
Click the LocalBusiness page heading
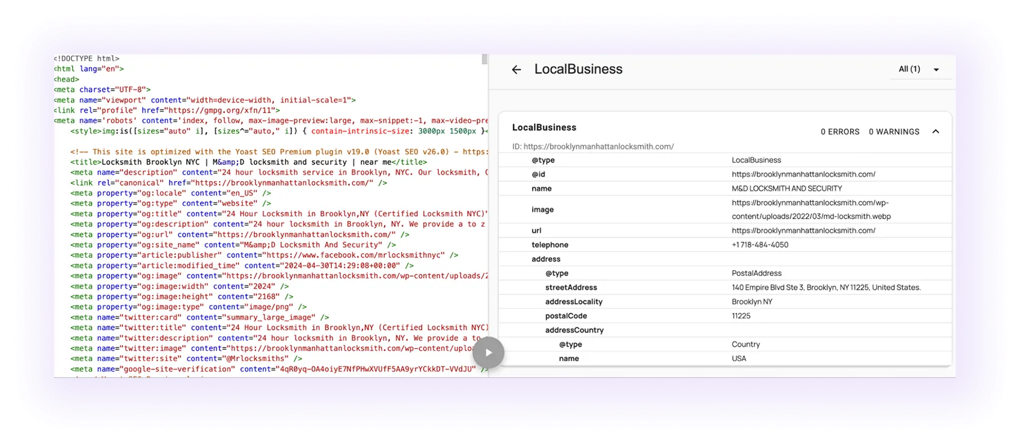(578, 69)
